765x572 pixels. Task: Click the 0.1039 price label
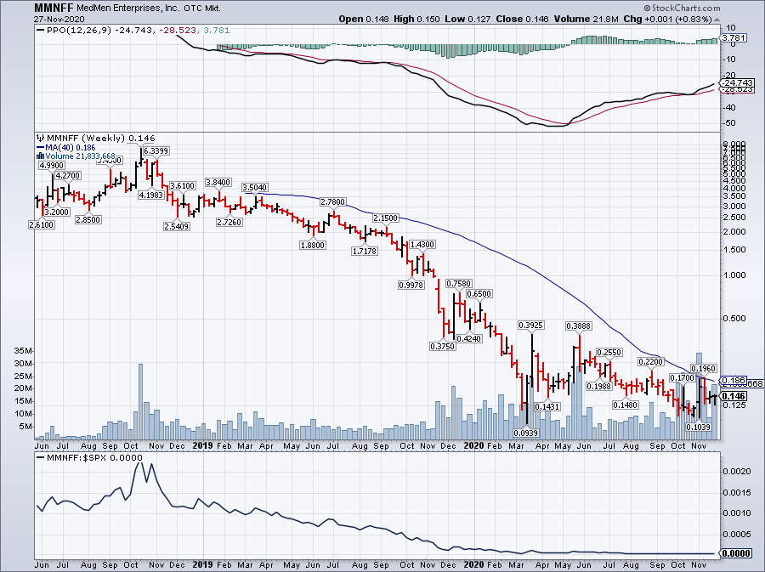click(x=698, y=428)
